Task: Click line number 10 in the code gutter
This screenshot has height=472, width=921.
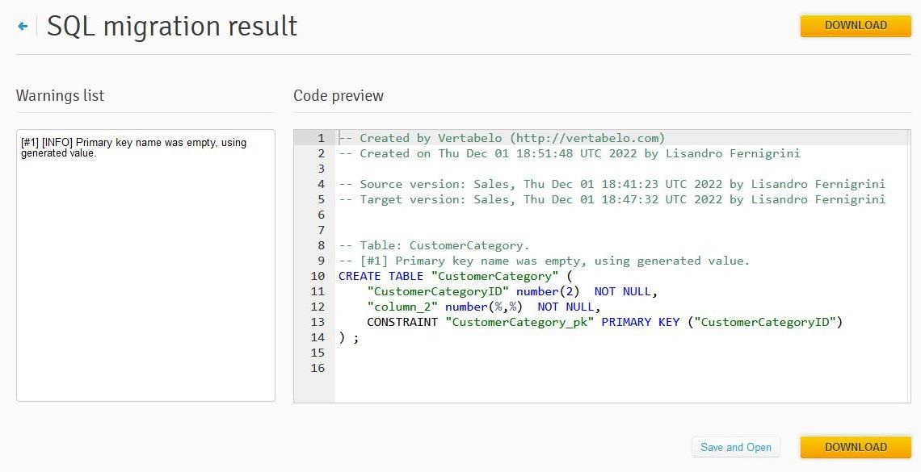Action: [x=318, y=276]
